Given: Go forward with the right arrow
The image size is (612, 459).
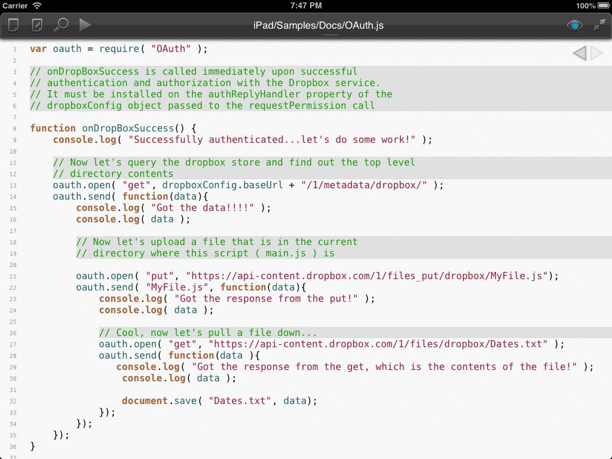Looking at the screenshot, I should click(x=598, y=53).
